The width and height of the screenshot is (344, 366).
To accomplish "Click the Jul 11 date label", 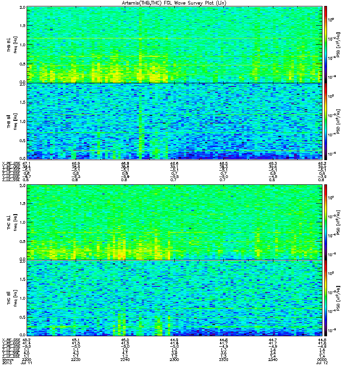I will (x=27, y=363).
